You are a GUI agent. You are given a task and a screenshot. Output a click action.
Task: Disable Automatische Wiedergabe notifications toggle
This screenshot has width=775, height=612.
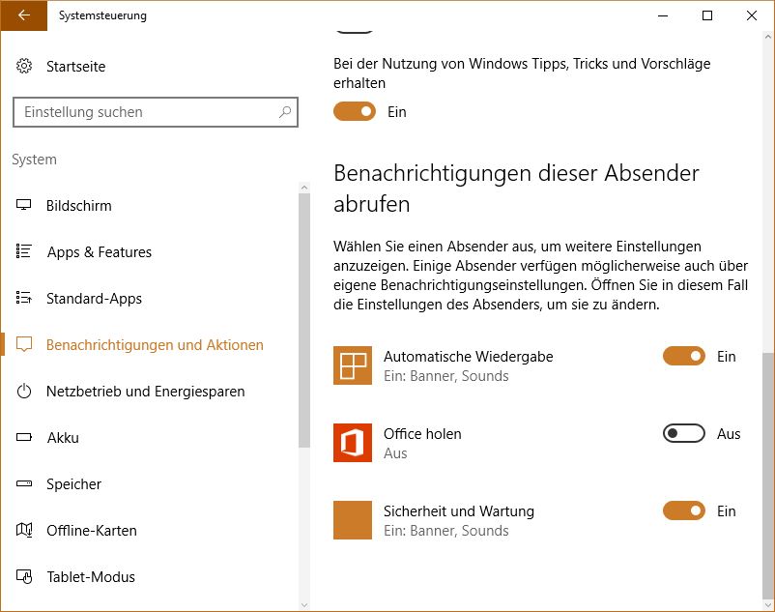pos(684,356)
